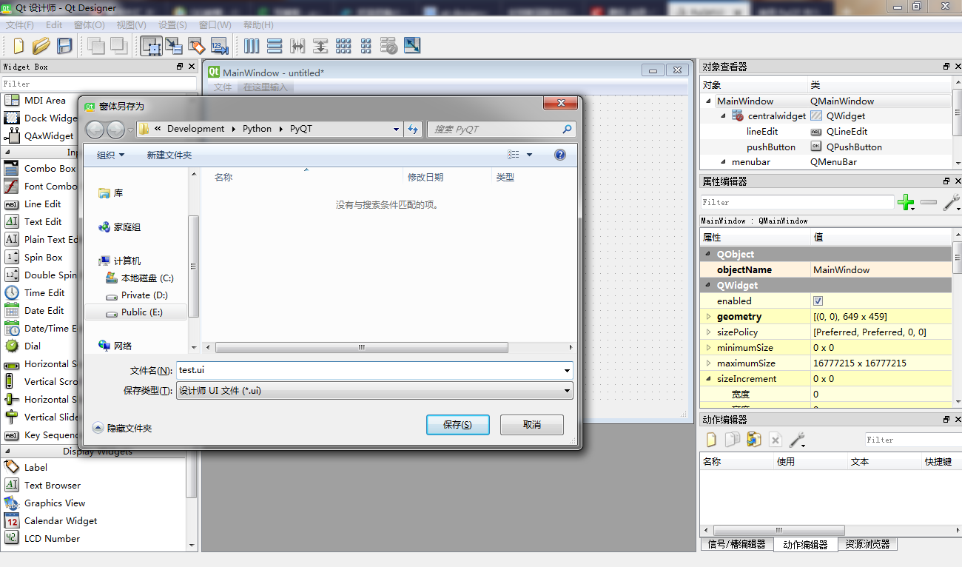The image size is (962, 567).
Task: Click the Action Editor horizontal scrollbar
Action: click(x=778, y=531)
